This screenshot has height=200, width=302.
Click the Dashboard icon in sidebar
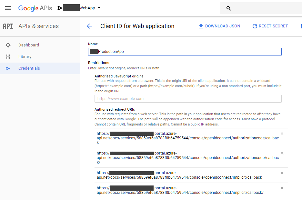(8, 45)
